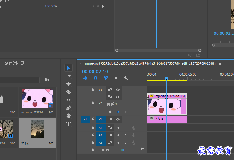
Task: Close the sequence timeline tab
Action: (x=81, y=63)
